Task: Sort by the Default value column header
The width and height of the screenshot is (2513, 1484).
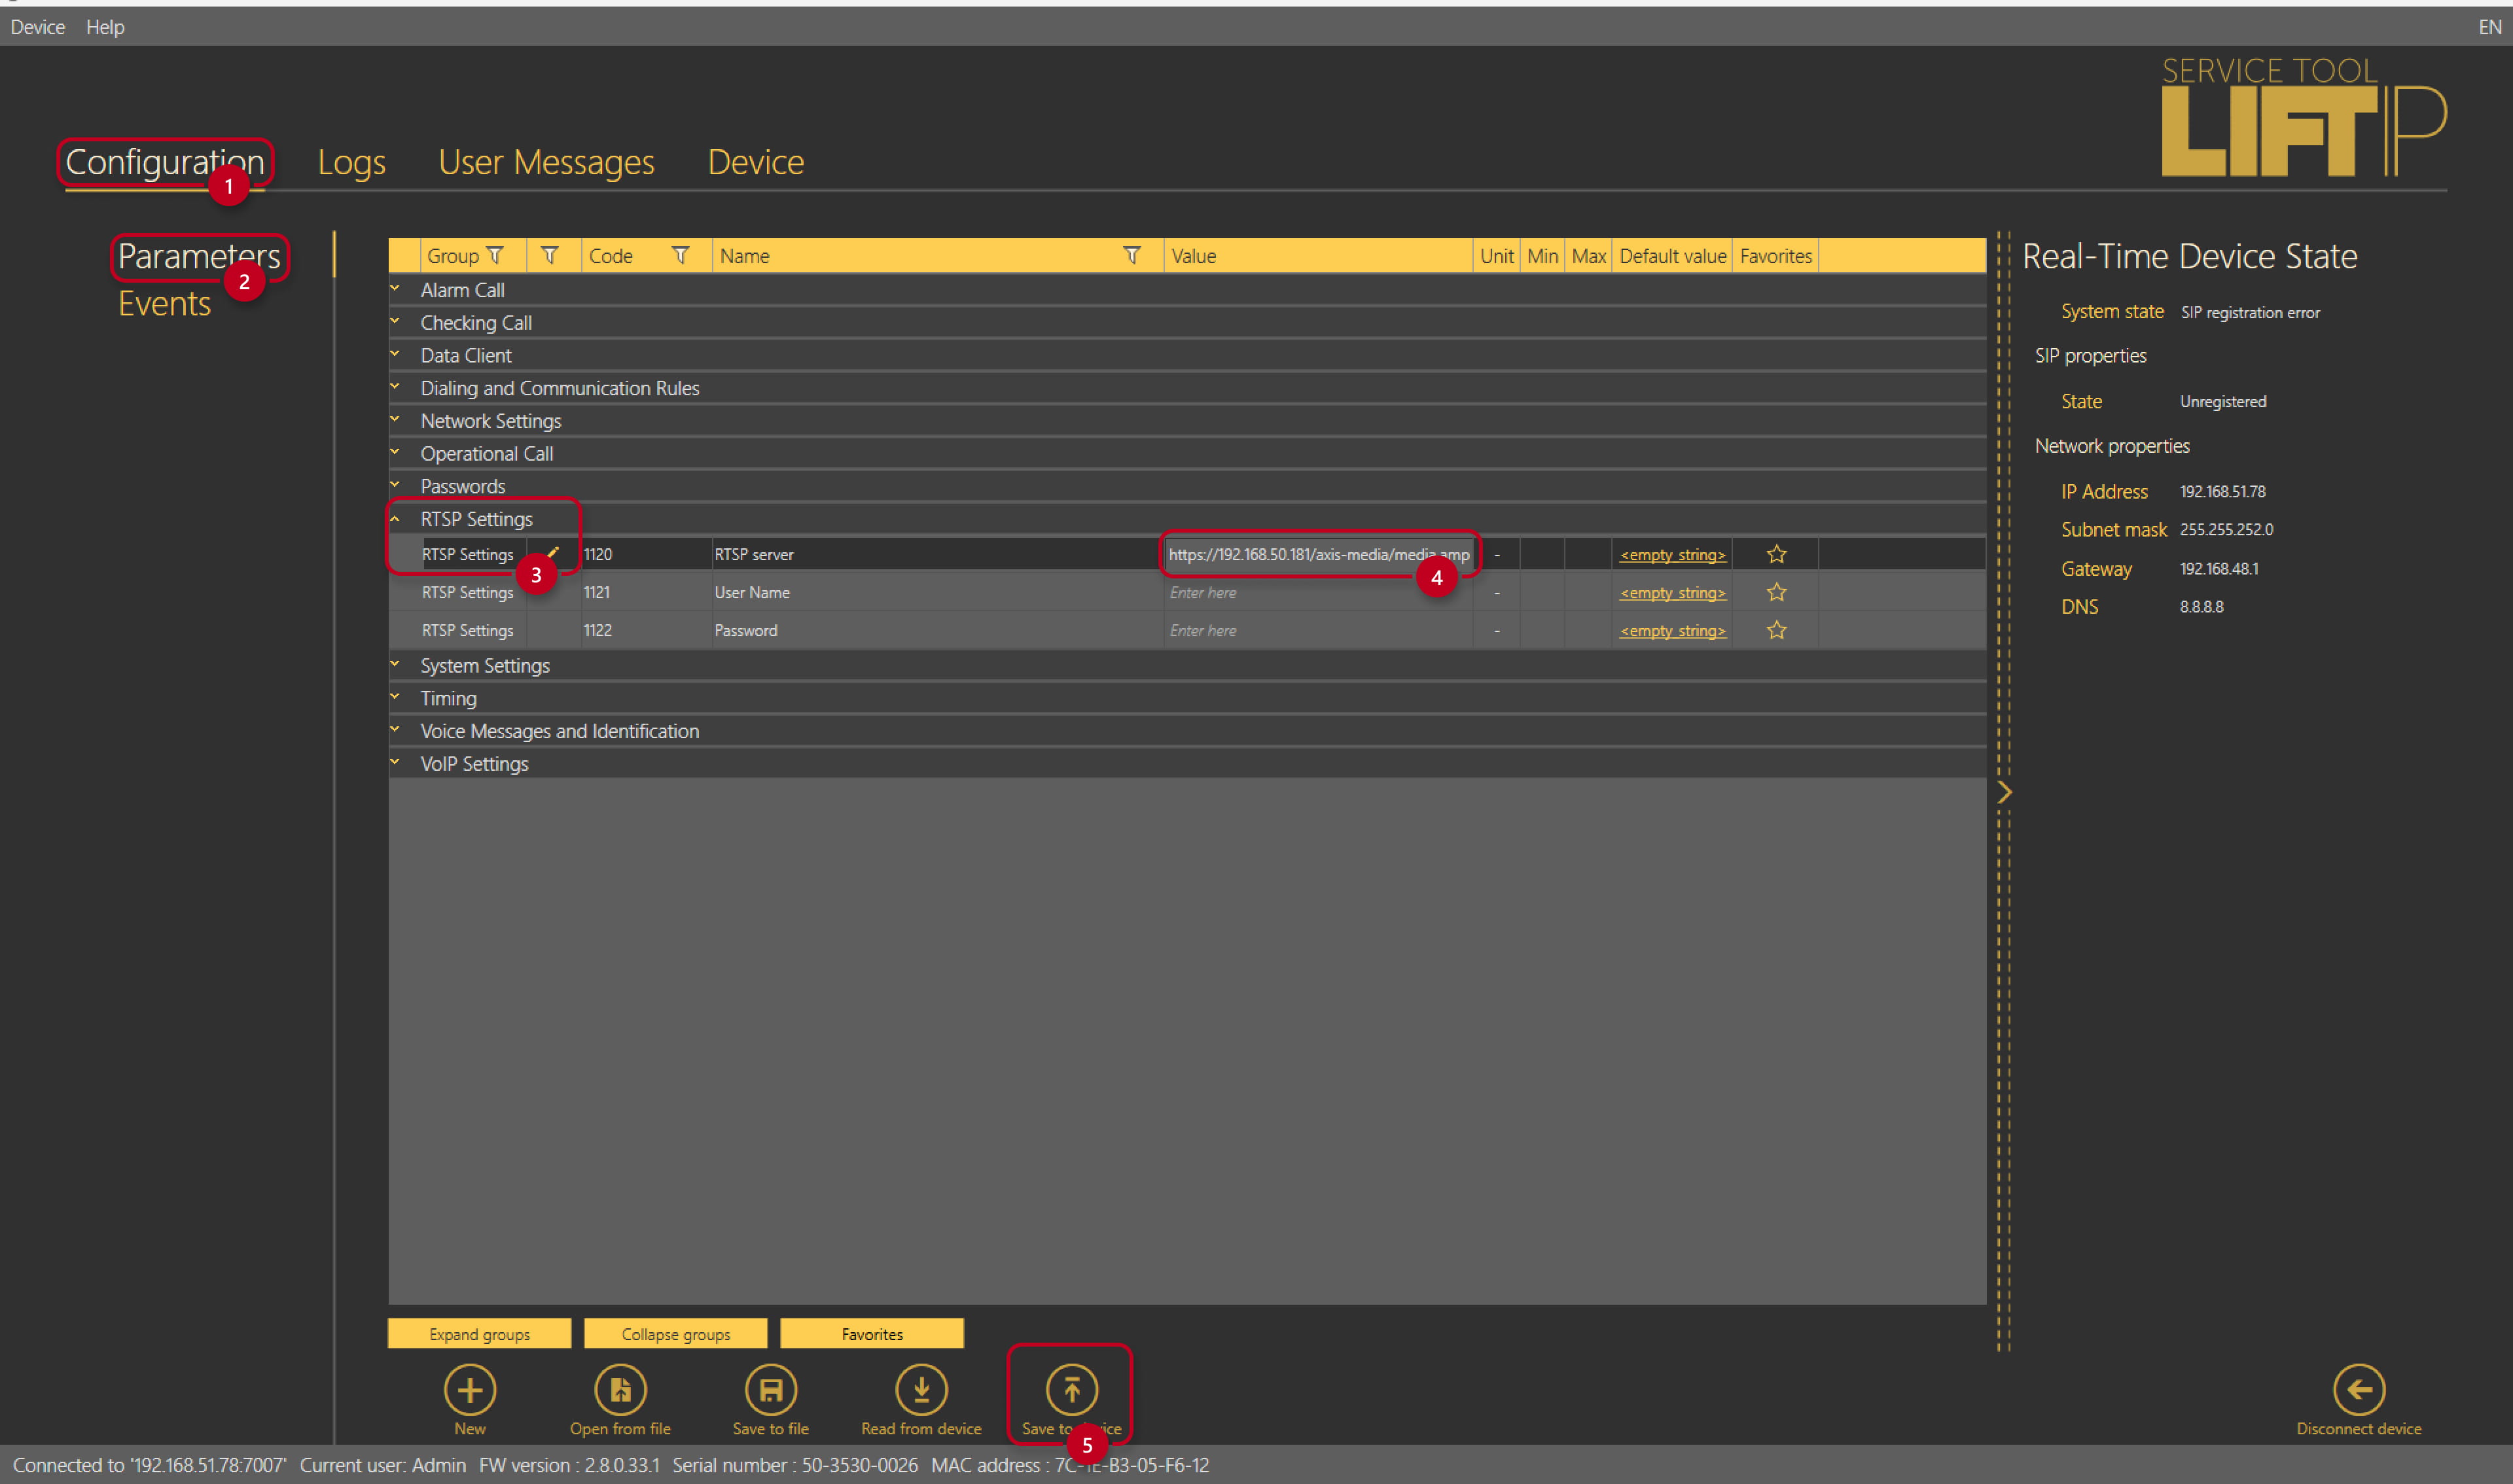Action: point(1672,256)
